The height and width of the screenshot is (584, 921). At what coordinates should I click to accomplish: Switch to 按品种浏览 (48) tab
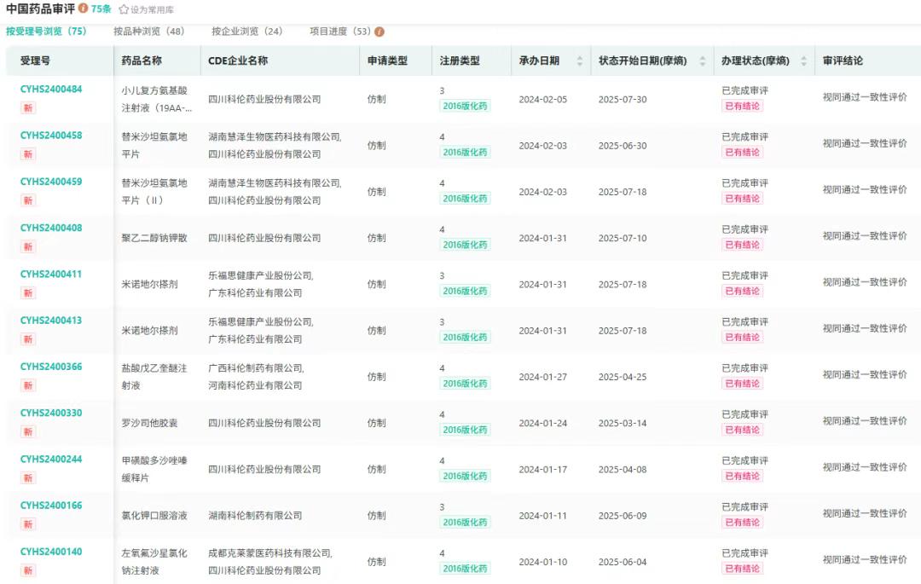point(149,32)
